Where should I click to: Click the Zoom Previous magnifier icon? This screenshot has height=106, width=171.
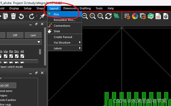pyautogui.click(x=92, y=16)
